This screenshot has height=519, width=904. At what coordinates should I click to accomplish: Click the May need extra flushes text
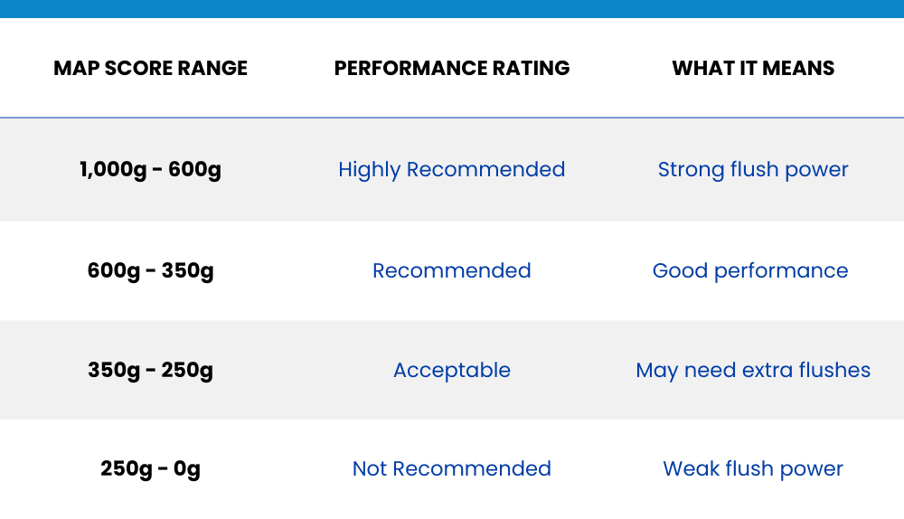[753, 371]
